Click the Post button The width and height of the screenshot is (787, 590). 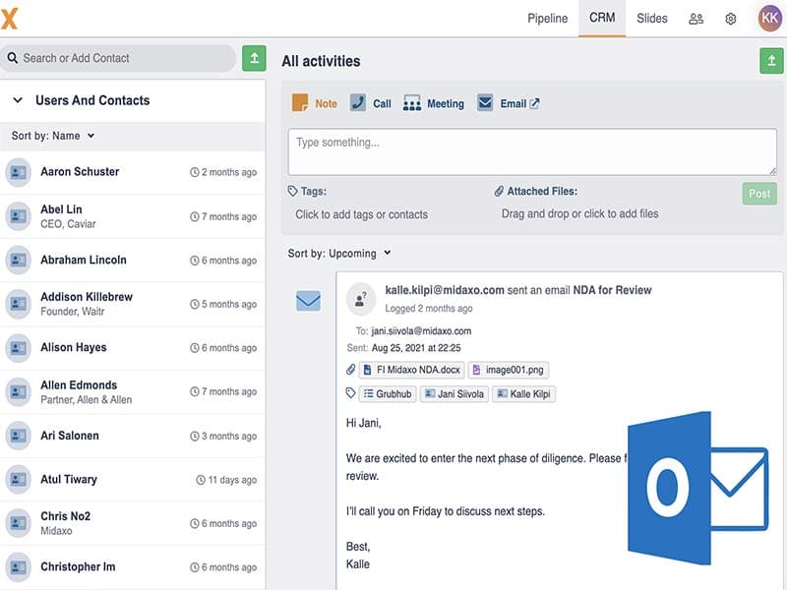(759, 194)
